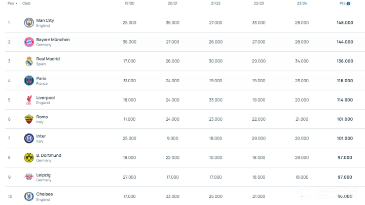Sort table by the Pos column arrow
Image resolution: width=365 pixels, height=205 pixels.
coord(16,4)
